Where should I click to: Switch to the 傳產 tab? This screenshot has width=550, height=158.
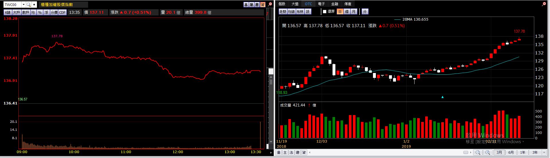point(348,4)
